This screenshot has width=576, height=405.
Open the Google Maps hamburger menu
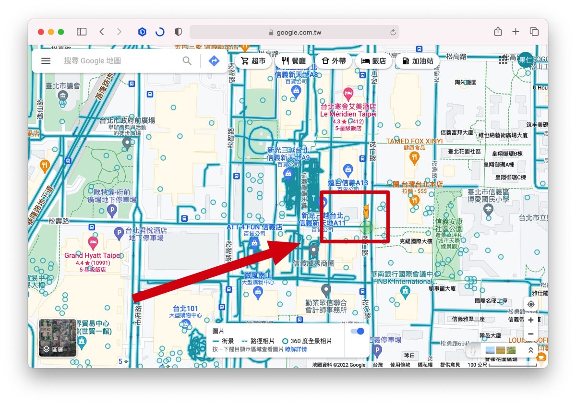(46, 61)
